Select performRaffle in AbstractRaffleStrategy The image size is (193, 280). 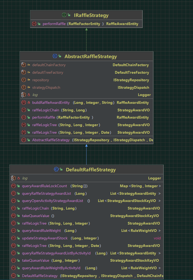(x=44, y=118)
